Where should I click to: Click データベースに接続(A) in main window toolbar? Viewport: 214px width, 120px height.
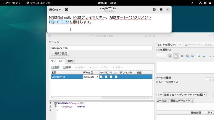coord(199,45)
